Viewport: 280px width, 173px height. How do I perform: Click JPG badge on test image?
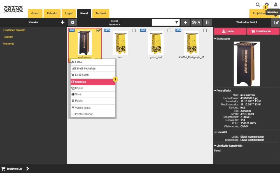click(107, 30)
